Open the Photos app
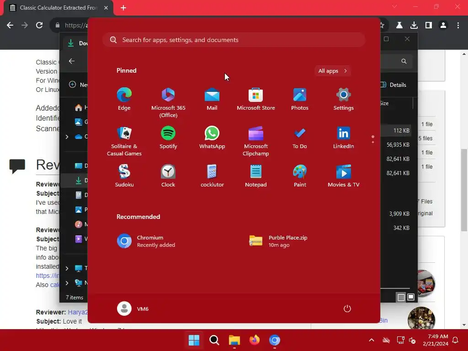The height and width of the screenshot is (351, 468). click(x=300, y=99)
